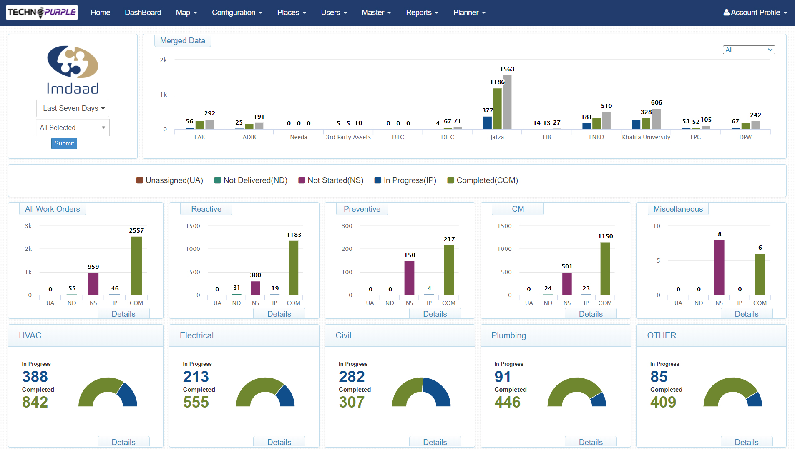Open the Account Profile dropdown
This screenshot has width=795, height=450.
coord(755,12)
